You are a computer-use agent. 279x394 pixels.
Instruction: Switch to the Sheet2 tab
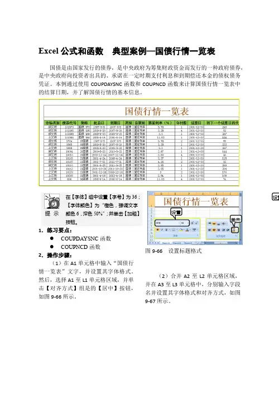tap(177, 243)
